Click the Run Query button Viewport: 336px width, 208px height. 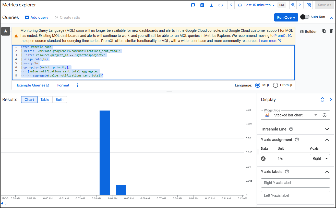click(286, 17)
